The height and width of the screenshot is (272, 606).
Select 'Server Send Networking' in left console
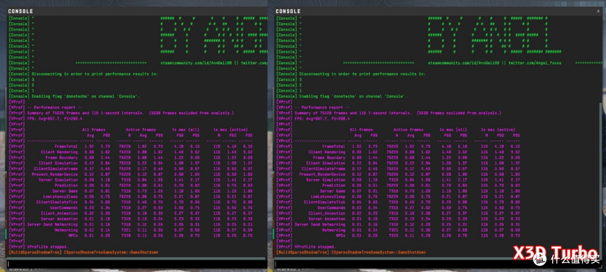click(x=52, y=224)
